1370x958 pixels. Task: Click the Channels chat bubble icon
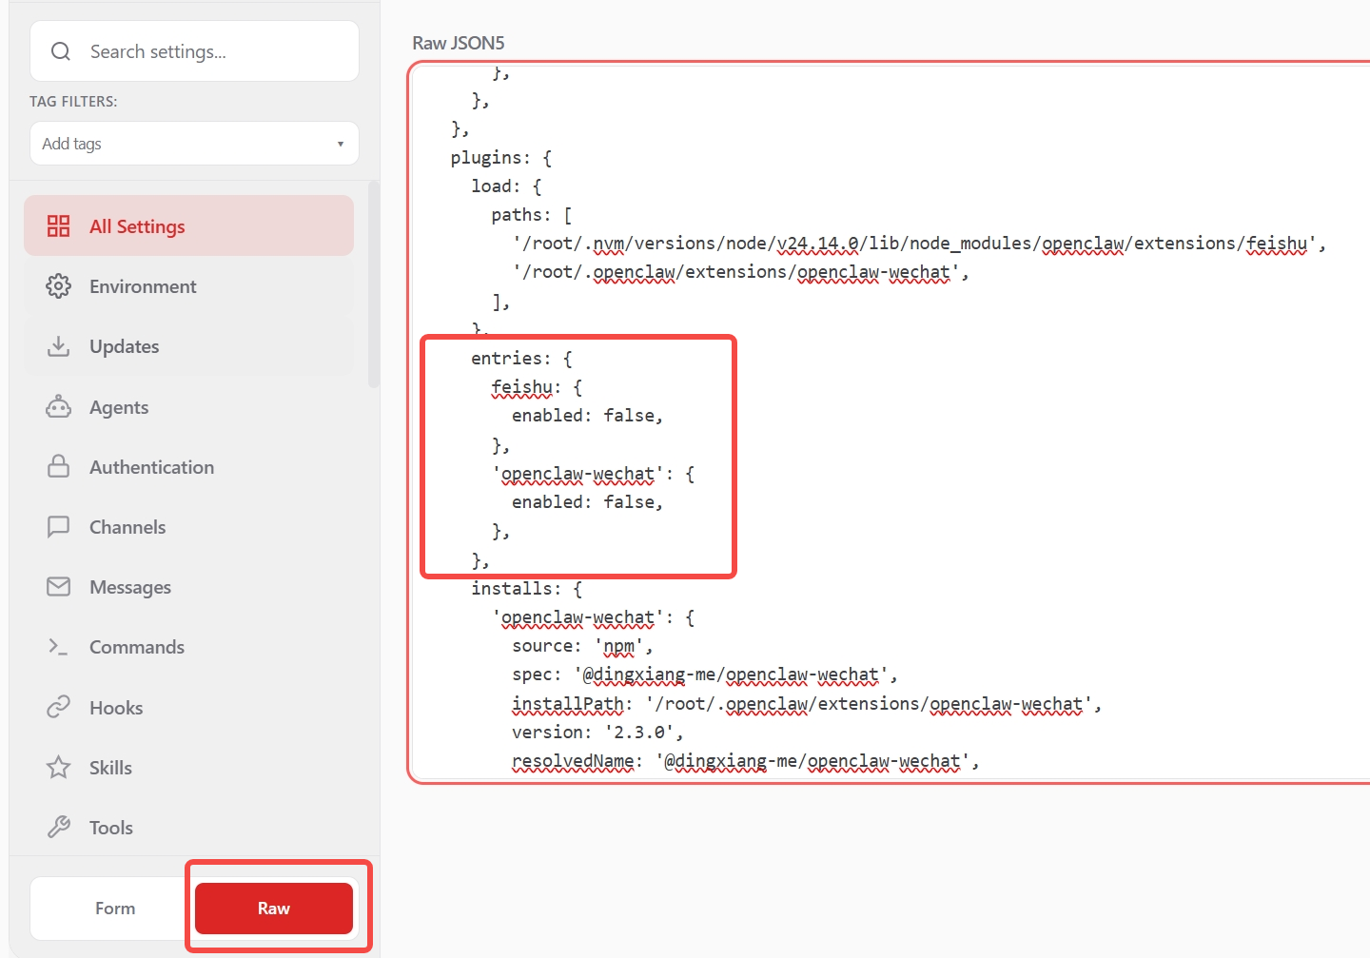pos(59,527)
